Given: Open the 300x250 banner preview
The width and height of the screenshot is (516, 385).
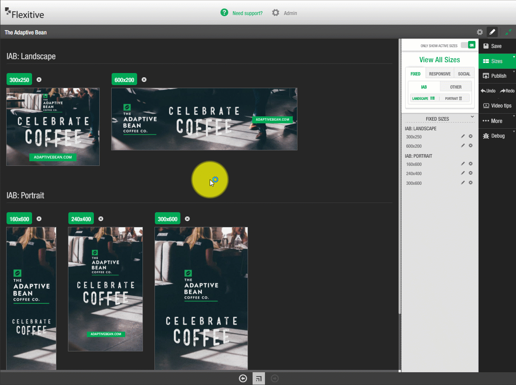Looking at the screenshot, I should [x=53, y=127].
